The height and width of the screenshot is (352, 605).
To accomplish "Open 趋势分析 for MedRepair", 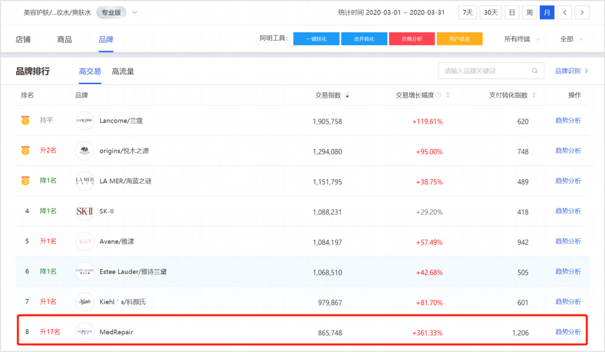I will (x=568, y=332).
